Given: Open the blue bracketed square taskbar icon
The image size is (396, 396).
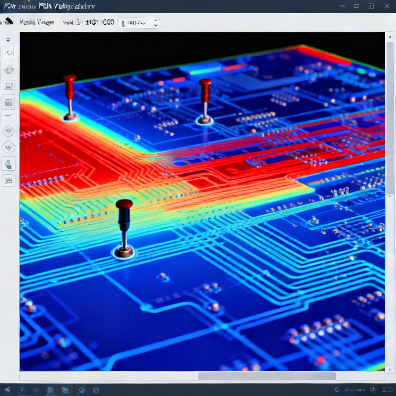Looking at the screenshot, I should pyautogui.click(x=22, y=390).
